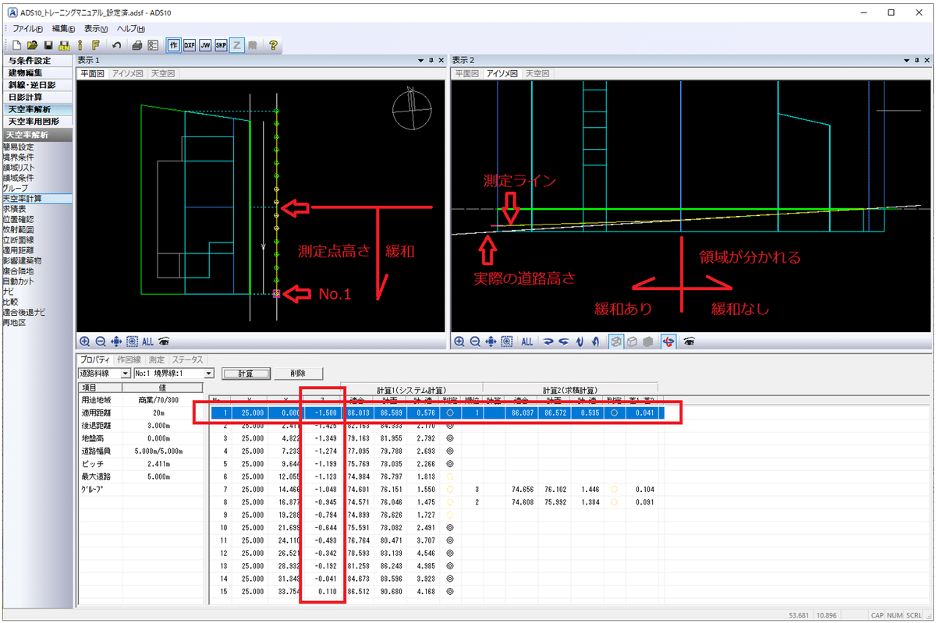Click the yellow F toolbar icon
Viewport: 936px width, 623px height.
pos(94,45)
